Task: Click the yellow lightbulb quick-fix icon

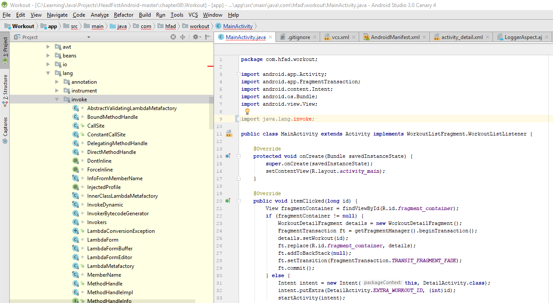Action: (x=247, y=111)
